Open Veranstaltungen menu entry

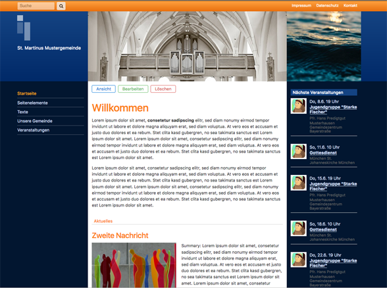pos(34,130)
